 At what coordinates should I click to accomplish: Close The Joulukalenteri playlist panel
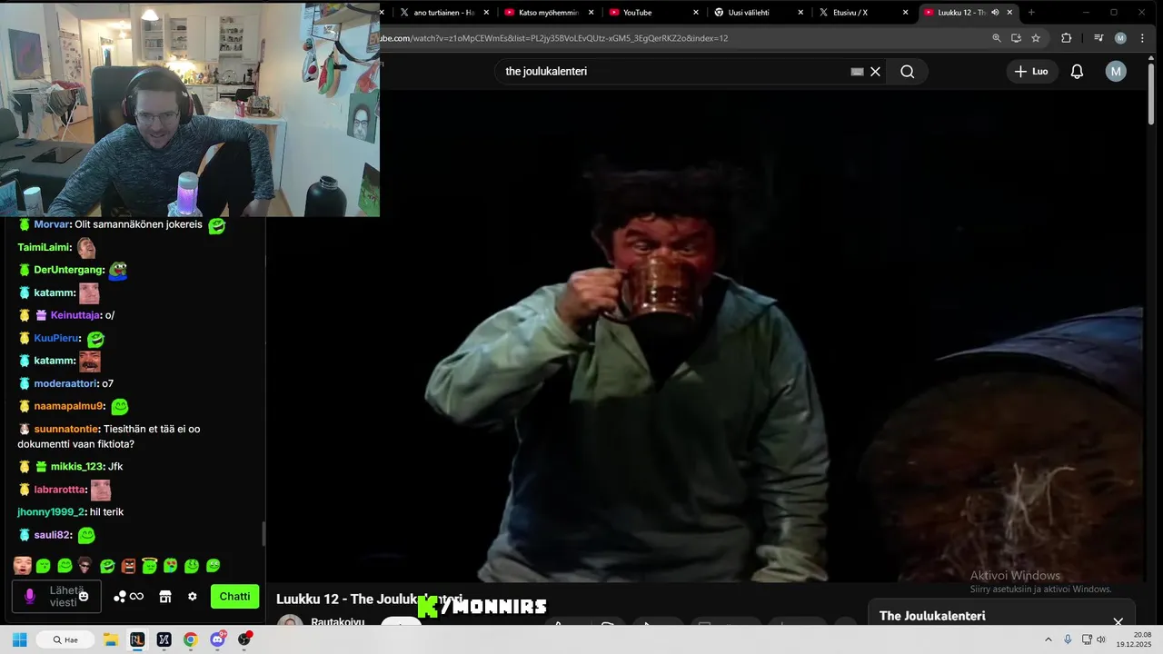click(x=1118, y=622)
